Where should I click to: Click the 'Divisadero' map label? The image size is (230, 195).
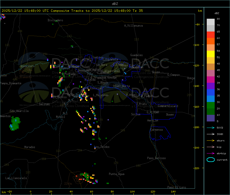(x=55, y=20)
